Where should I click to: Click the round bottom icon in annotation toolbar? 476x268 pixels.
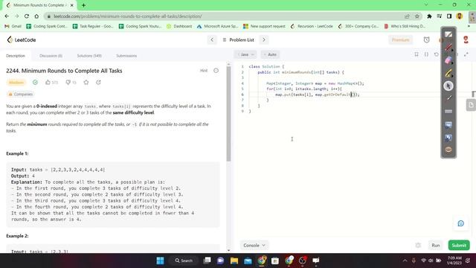pyautogui.click(x=448, y=150)
